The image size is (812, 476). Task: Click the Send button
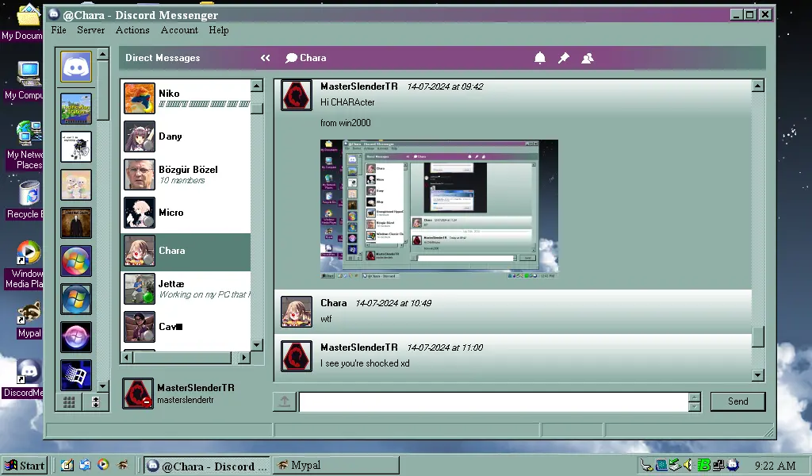pos(738,401)
